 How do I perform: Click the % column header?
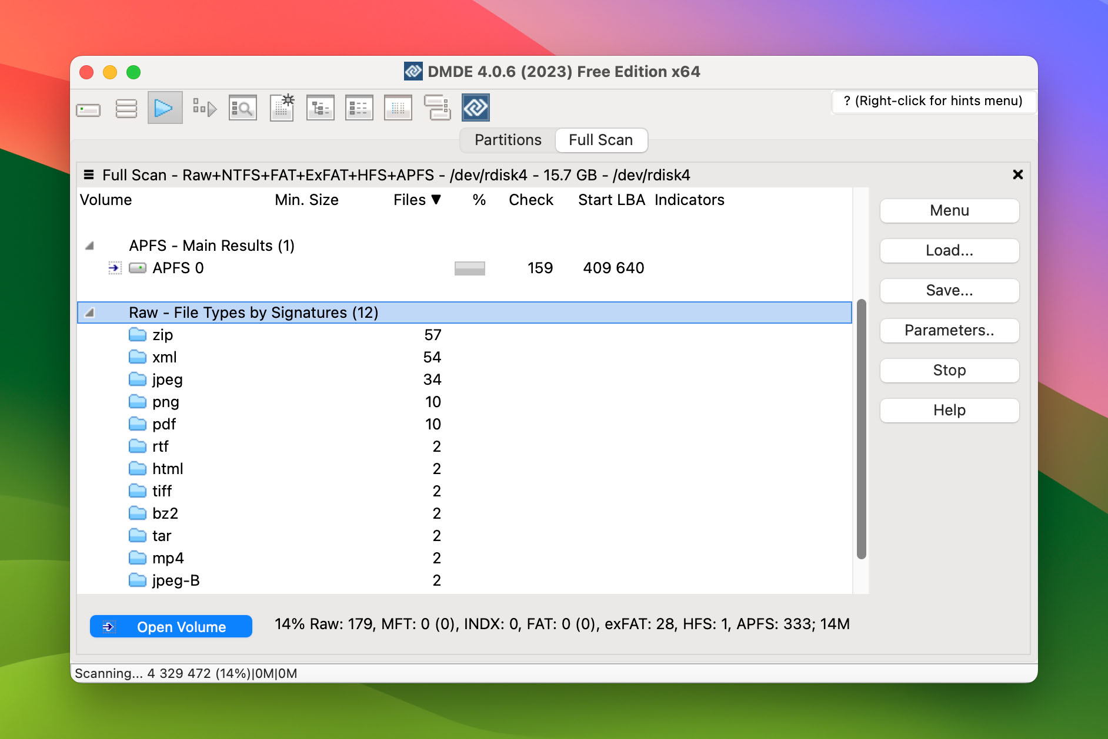click(x=479, y=200)
